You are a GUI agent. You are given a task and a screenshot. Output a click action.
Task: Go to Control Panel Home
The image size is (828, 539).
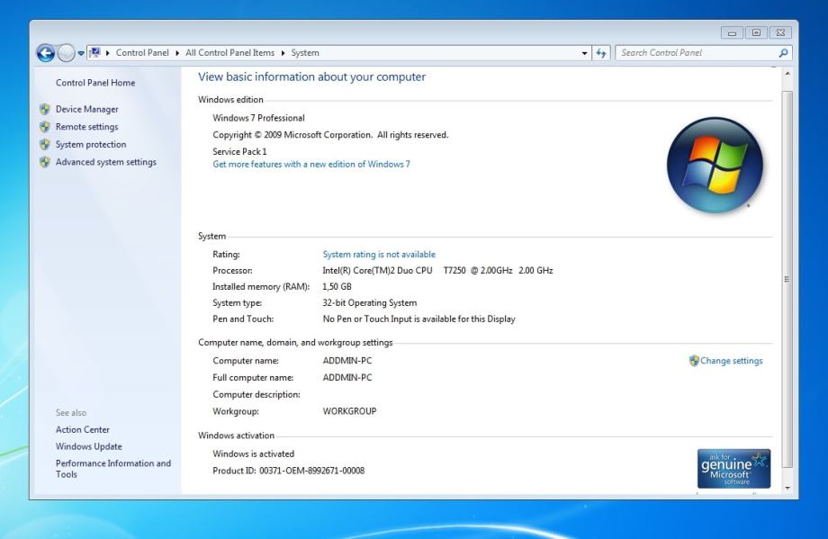95,83
